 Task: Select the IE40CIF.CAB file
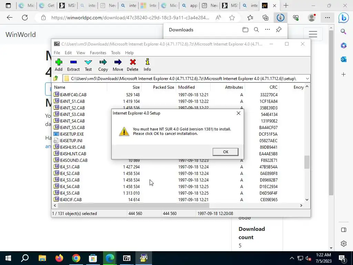tap(70, 200)
